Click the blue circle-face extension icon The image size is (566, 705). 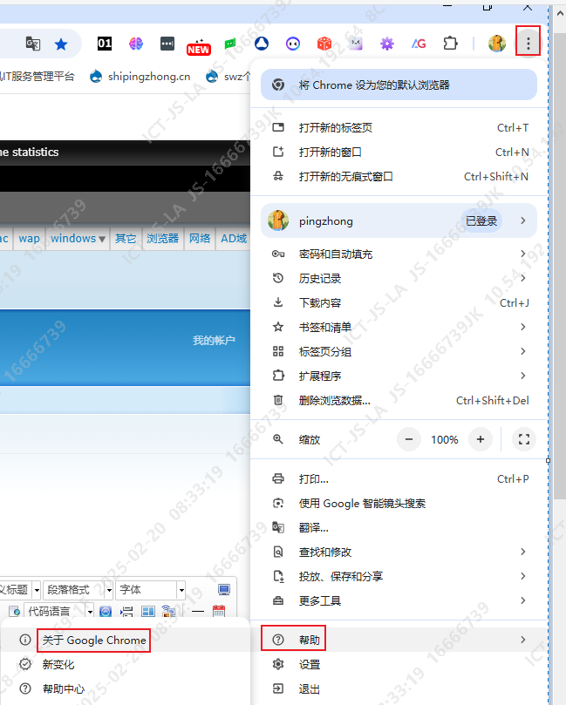(x=293, y=44)
